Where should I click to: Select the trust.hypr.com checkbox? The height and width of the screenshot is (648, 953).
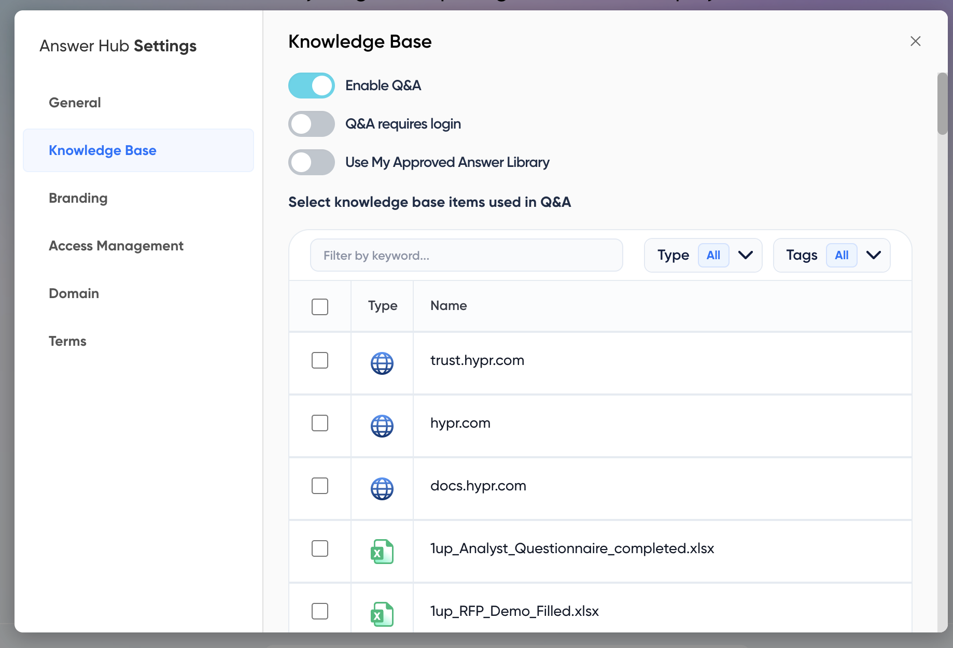point(320,360)
